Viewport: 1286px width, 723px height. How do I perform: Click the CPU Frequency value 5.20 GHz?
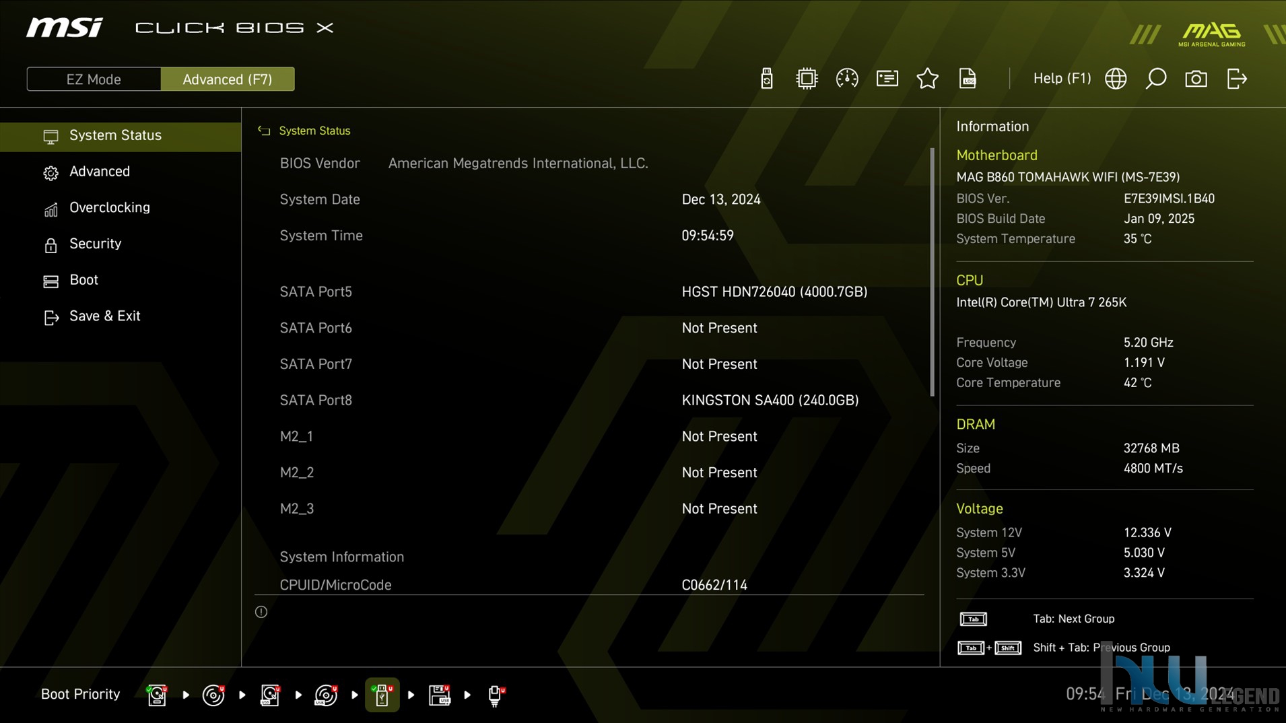(x=1148, y=343)
